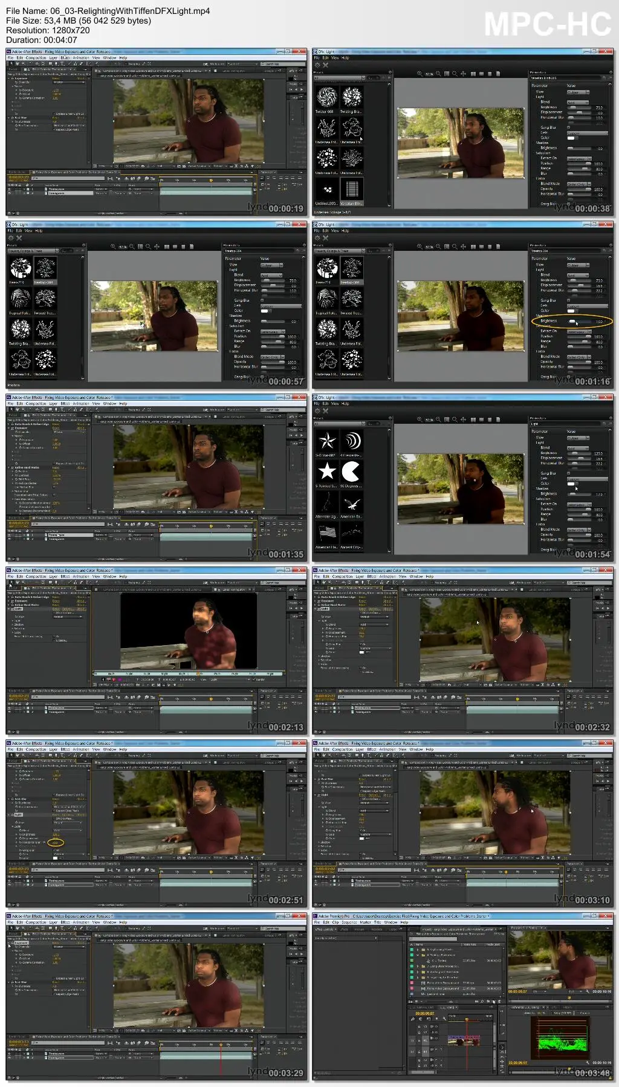Click the yellow timeline timecode in Premiere at 00:03:48
Image resolution: width=619 pixels, height=1087 pixels.
click(425, 1013)
